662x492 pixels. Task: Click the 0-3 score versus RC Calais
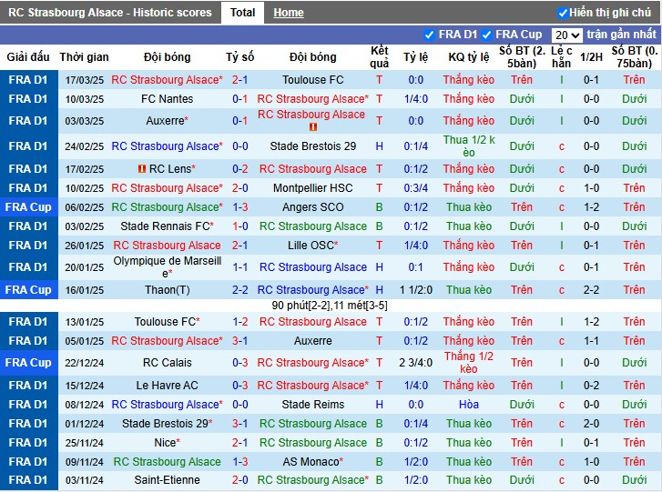239,363
